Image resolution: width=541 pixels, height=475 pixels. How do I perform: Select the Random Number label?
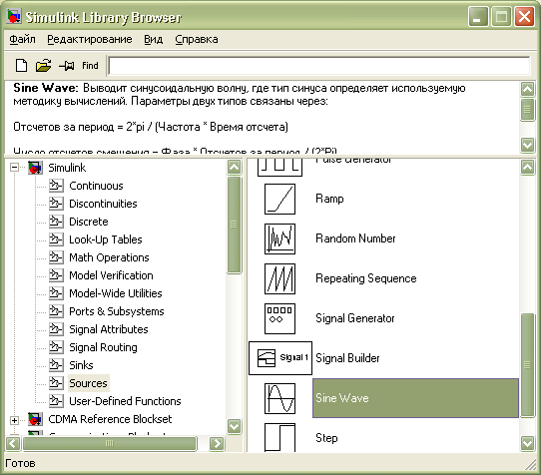(x=355, y=238)
